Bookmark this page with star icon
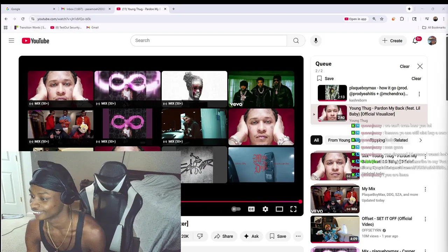The image size is (448, 252). pos(382,19)
